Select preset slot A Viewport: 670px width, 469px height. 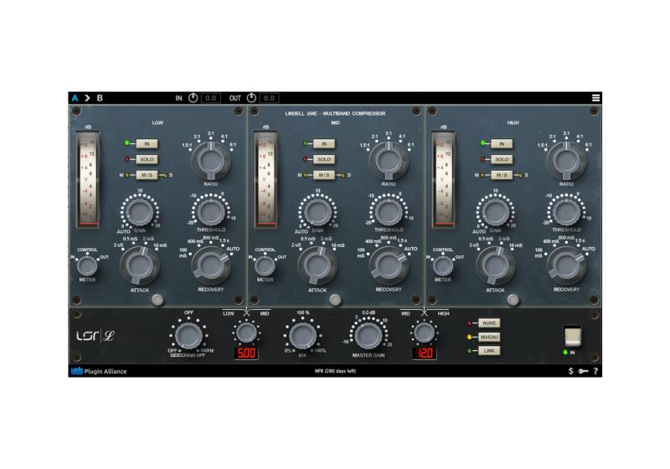75,98
